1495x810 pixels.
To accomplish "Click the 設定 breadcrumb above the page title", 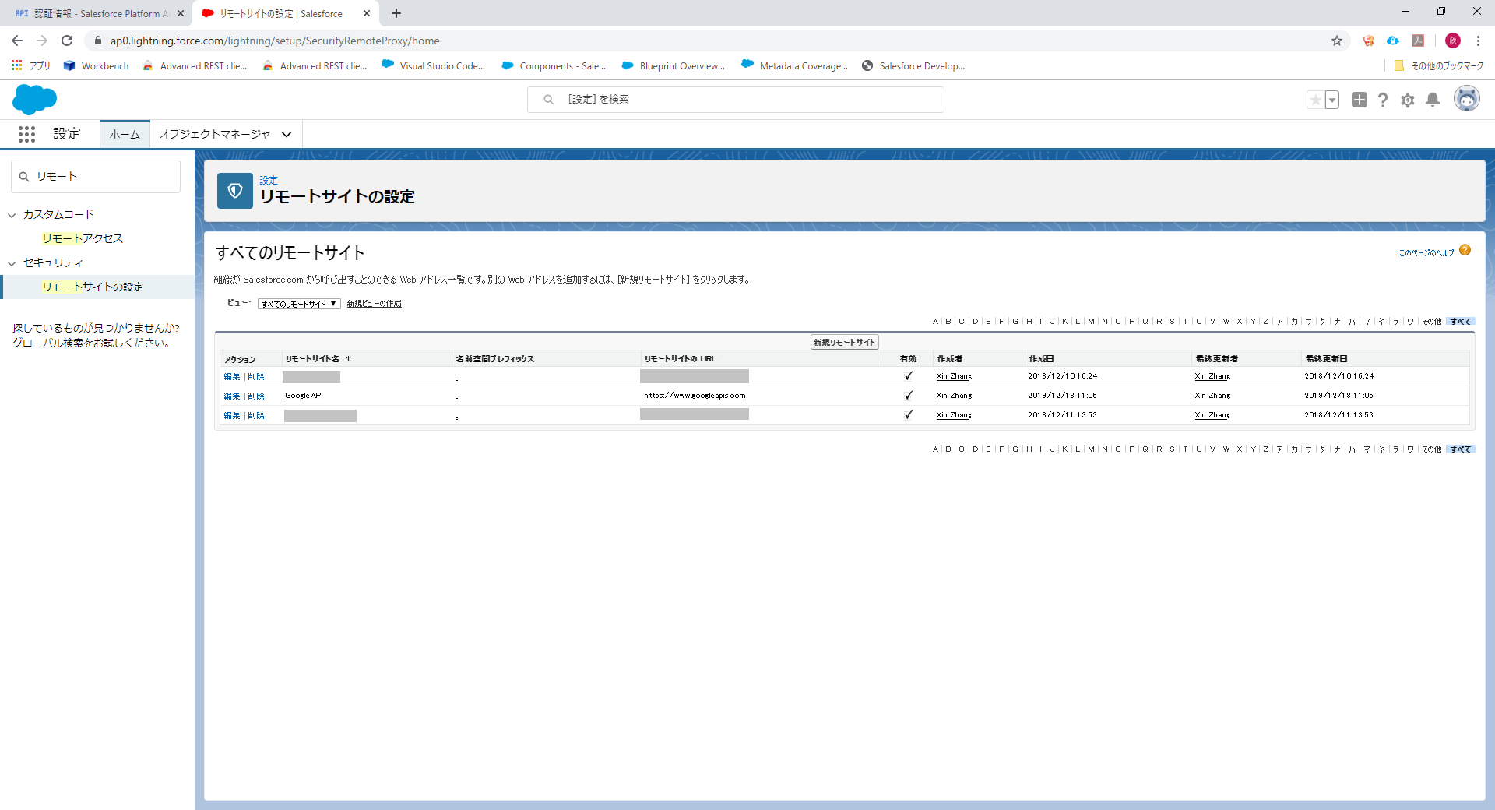I will (x=269, y=180).
